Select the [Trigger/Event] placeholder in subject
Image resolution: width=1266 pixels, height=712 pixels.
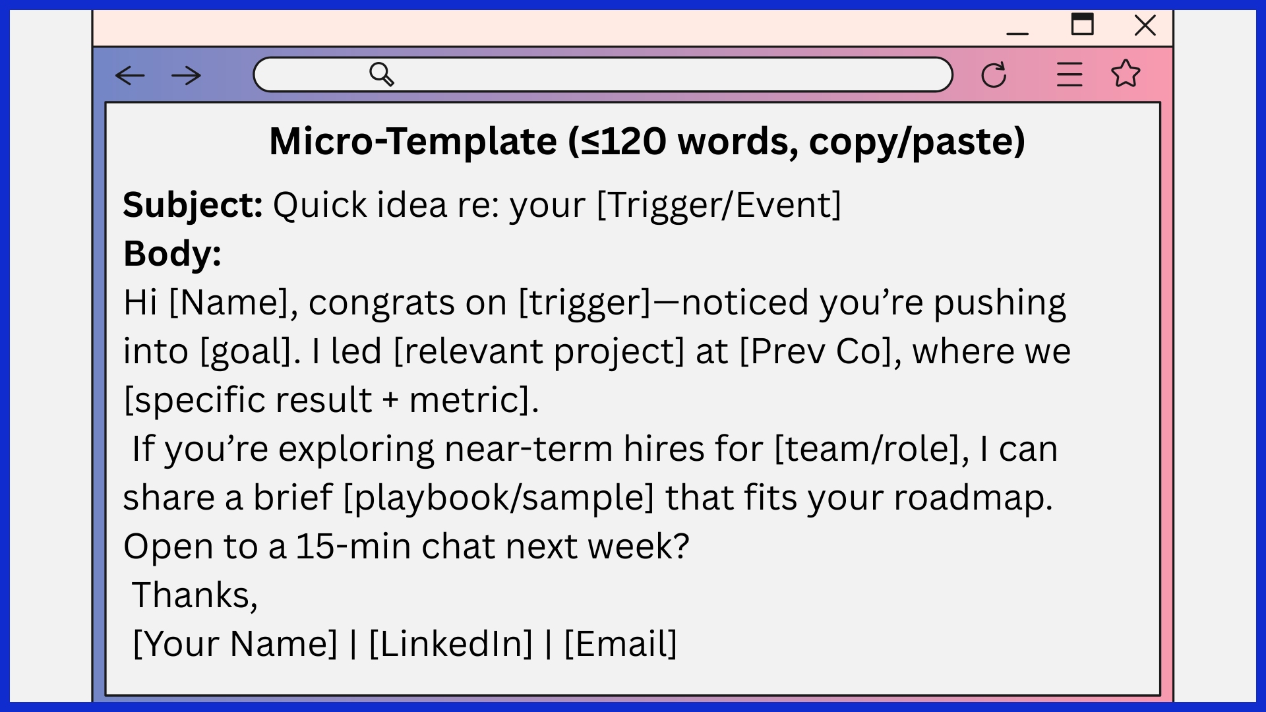(x=719, y=205)
